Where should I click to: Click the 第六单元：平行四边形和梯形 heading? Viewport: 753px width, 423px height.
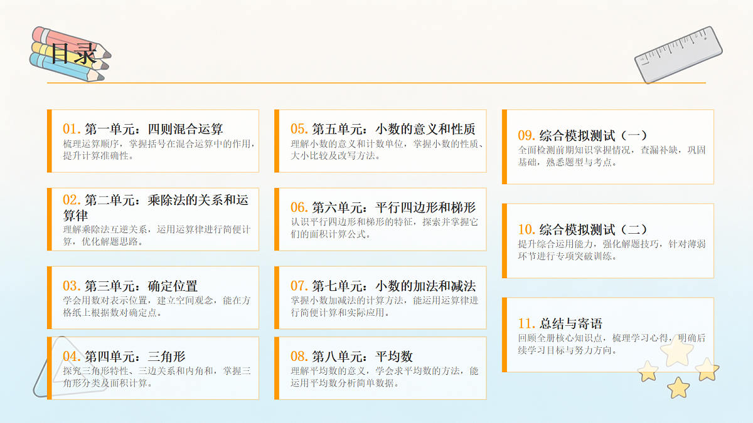point(393,208)
